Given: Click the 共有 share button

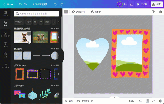Looking at the screenshot, I should coord(157,4).
